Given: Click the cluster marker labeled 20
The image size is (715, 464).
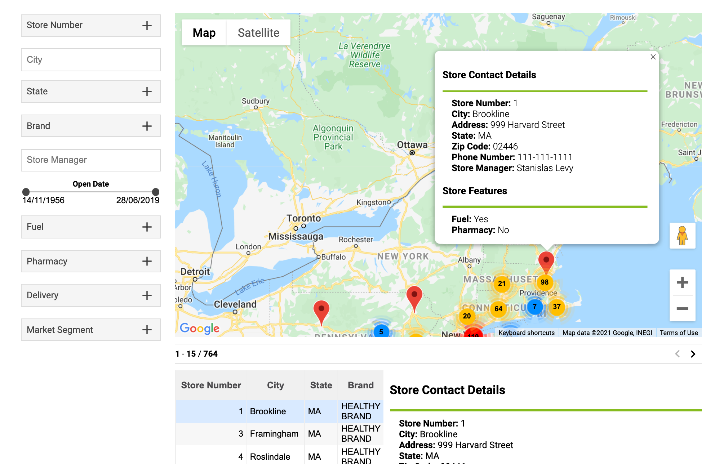Looking at the screenshot, I should tap(467, 316).
